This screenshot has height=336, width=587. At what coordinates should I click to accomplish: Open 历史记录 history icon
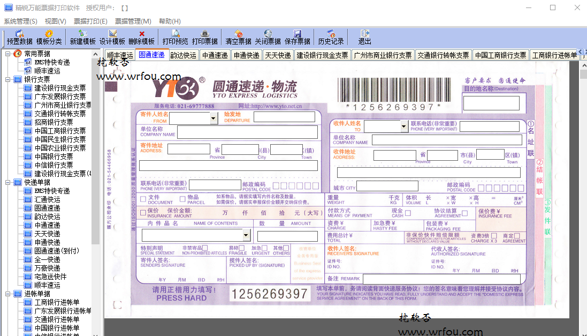point(331,38)
